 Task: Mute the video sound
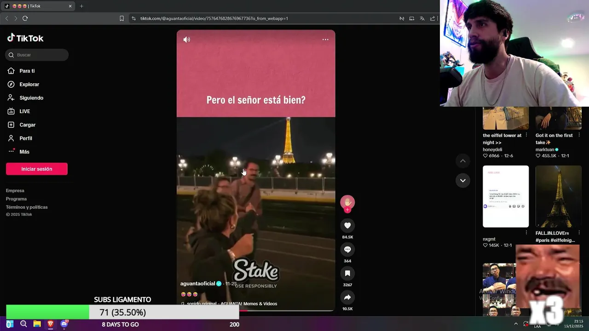click(x=186, y=40)
